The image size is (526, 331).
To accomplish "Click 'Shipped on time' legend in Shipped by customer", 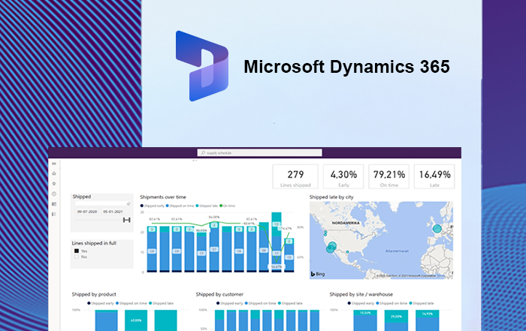I will click(260, 303).
